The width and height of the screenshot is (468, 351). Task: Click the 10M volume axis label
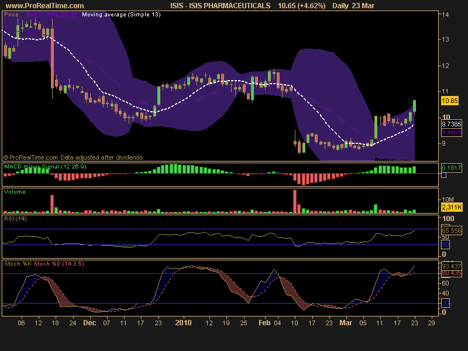[x=448, y=199]
